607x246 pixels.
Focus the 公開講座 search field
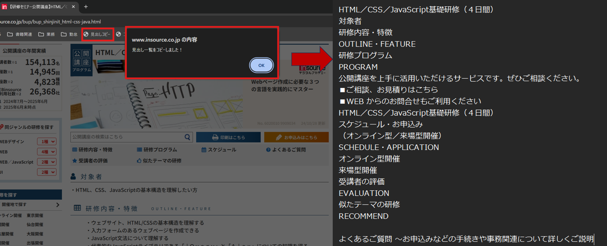coord(127,137)
